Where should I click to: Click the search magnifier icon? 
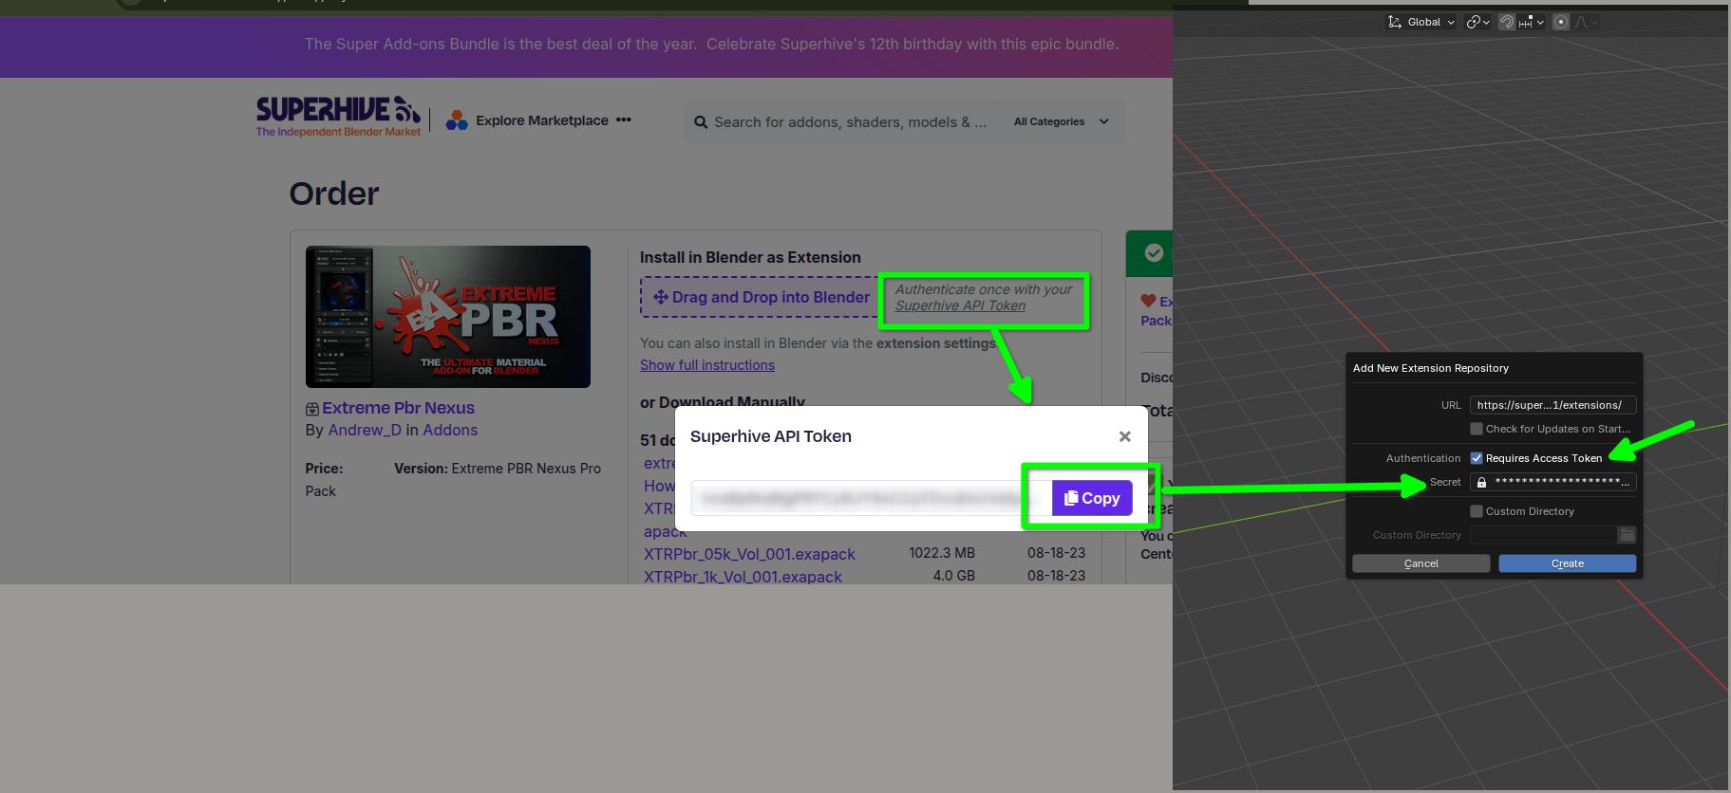pyautogui.click(x=701, y=122)
